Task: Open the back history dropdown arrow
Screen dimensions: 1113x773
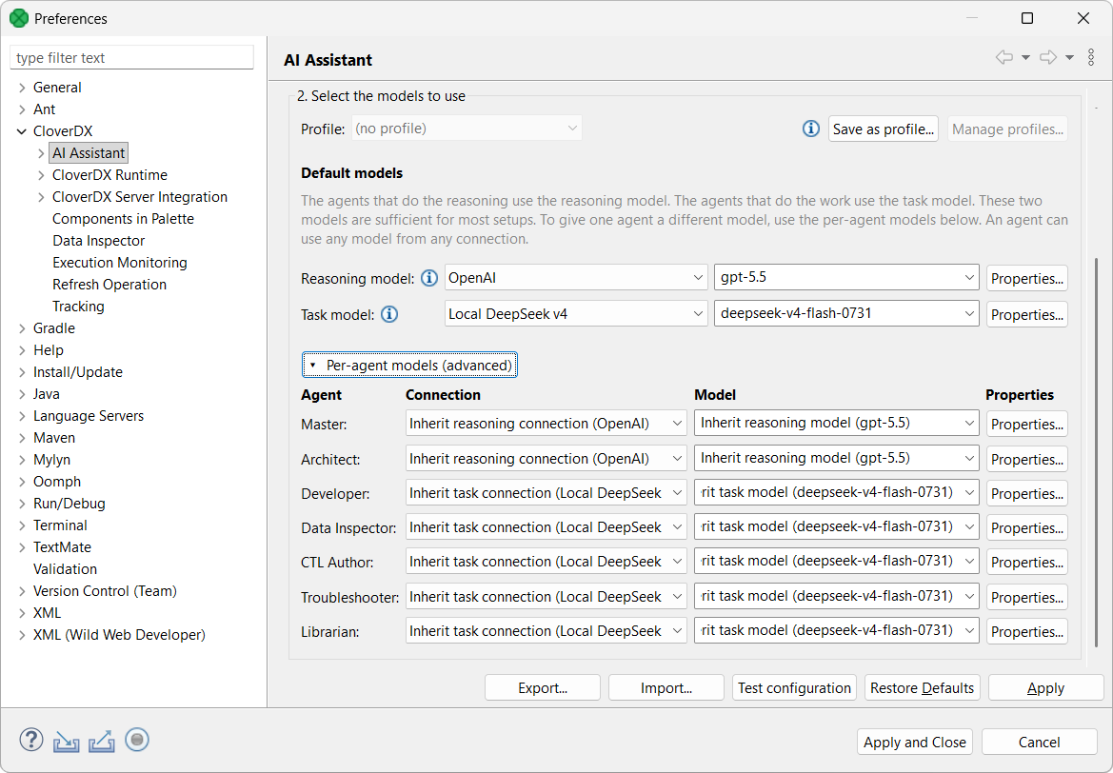Action: [1025, 57]
